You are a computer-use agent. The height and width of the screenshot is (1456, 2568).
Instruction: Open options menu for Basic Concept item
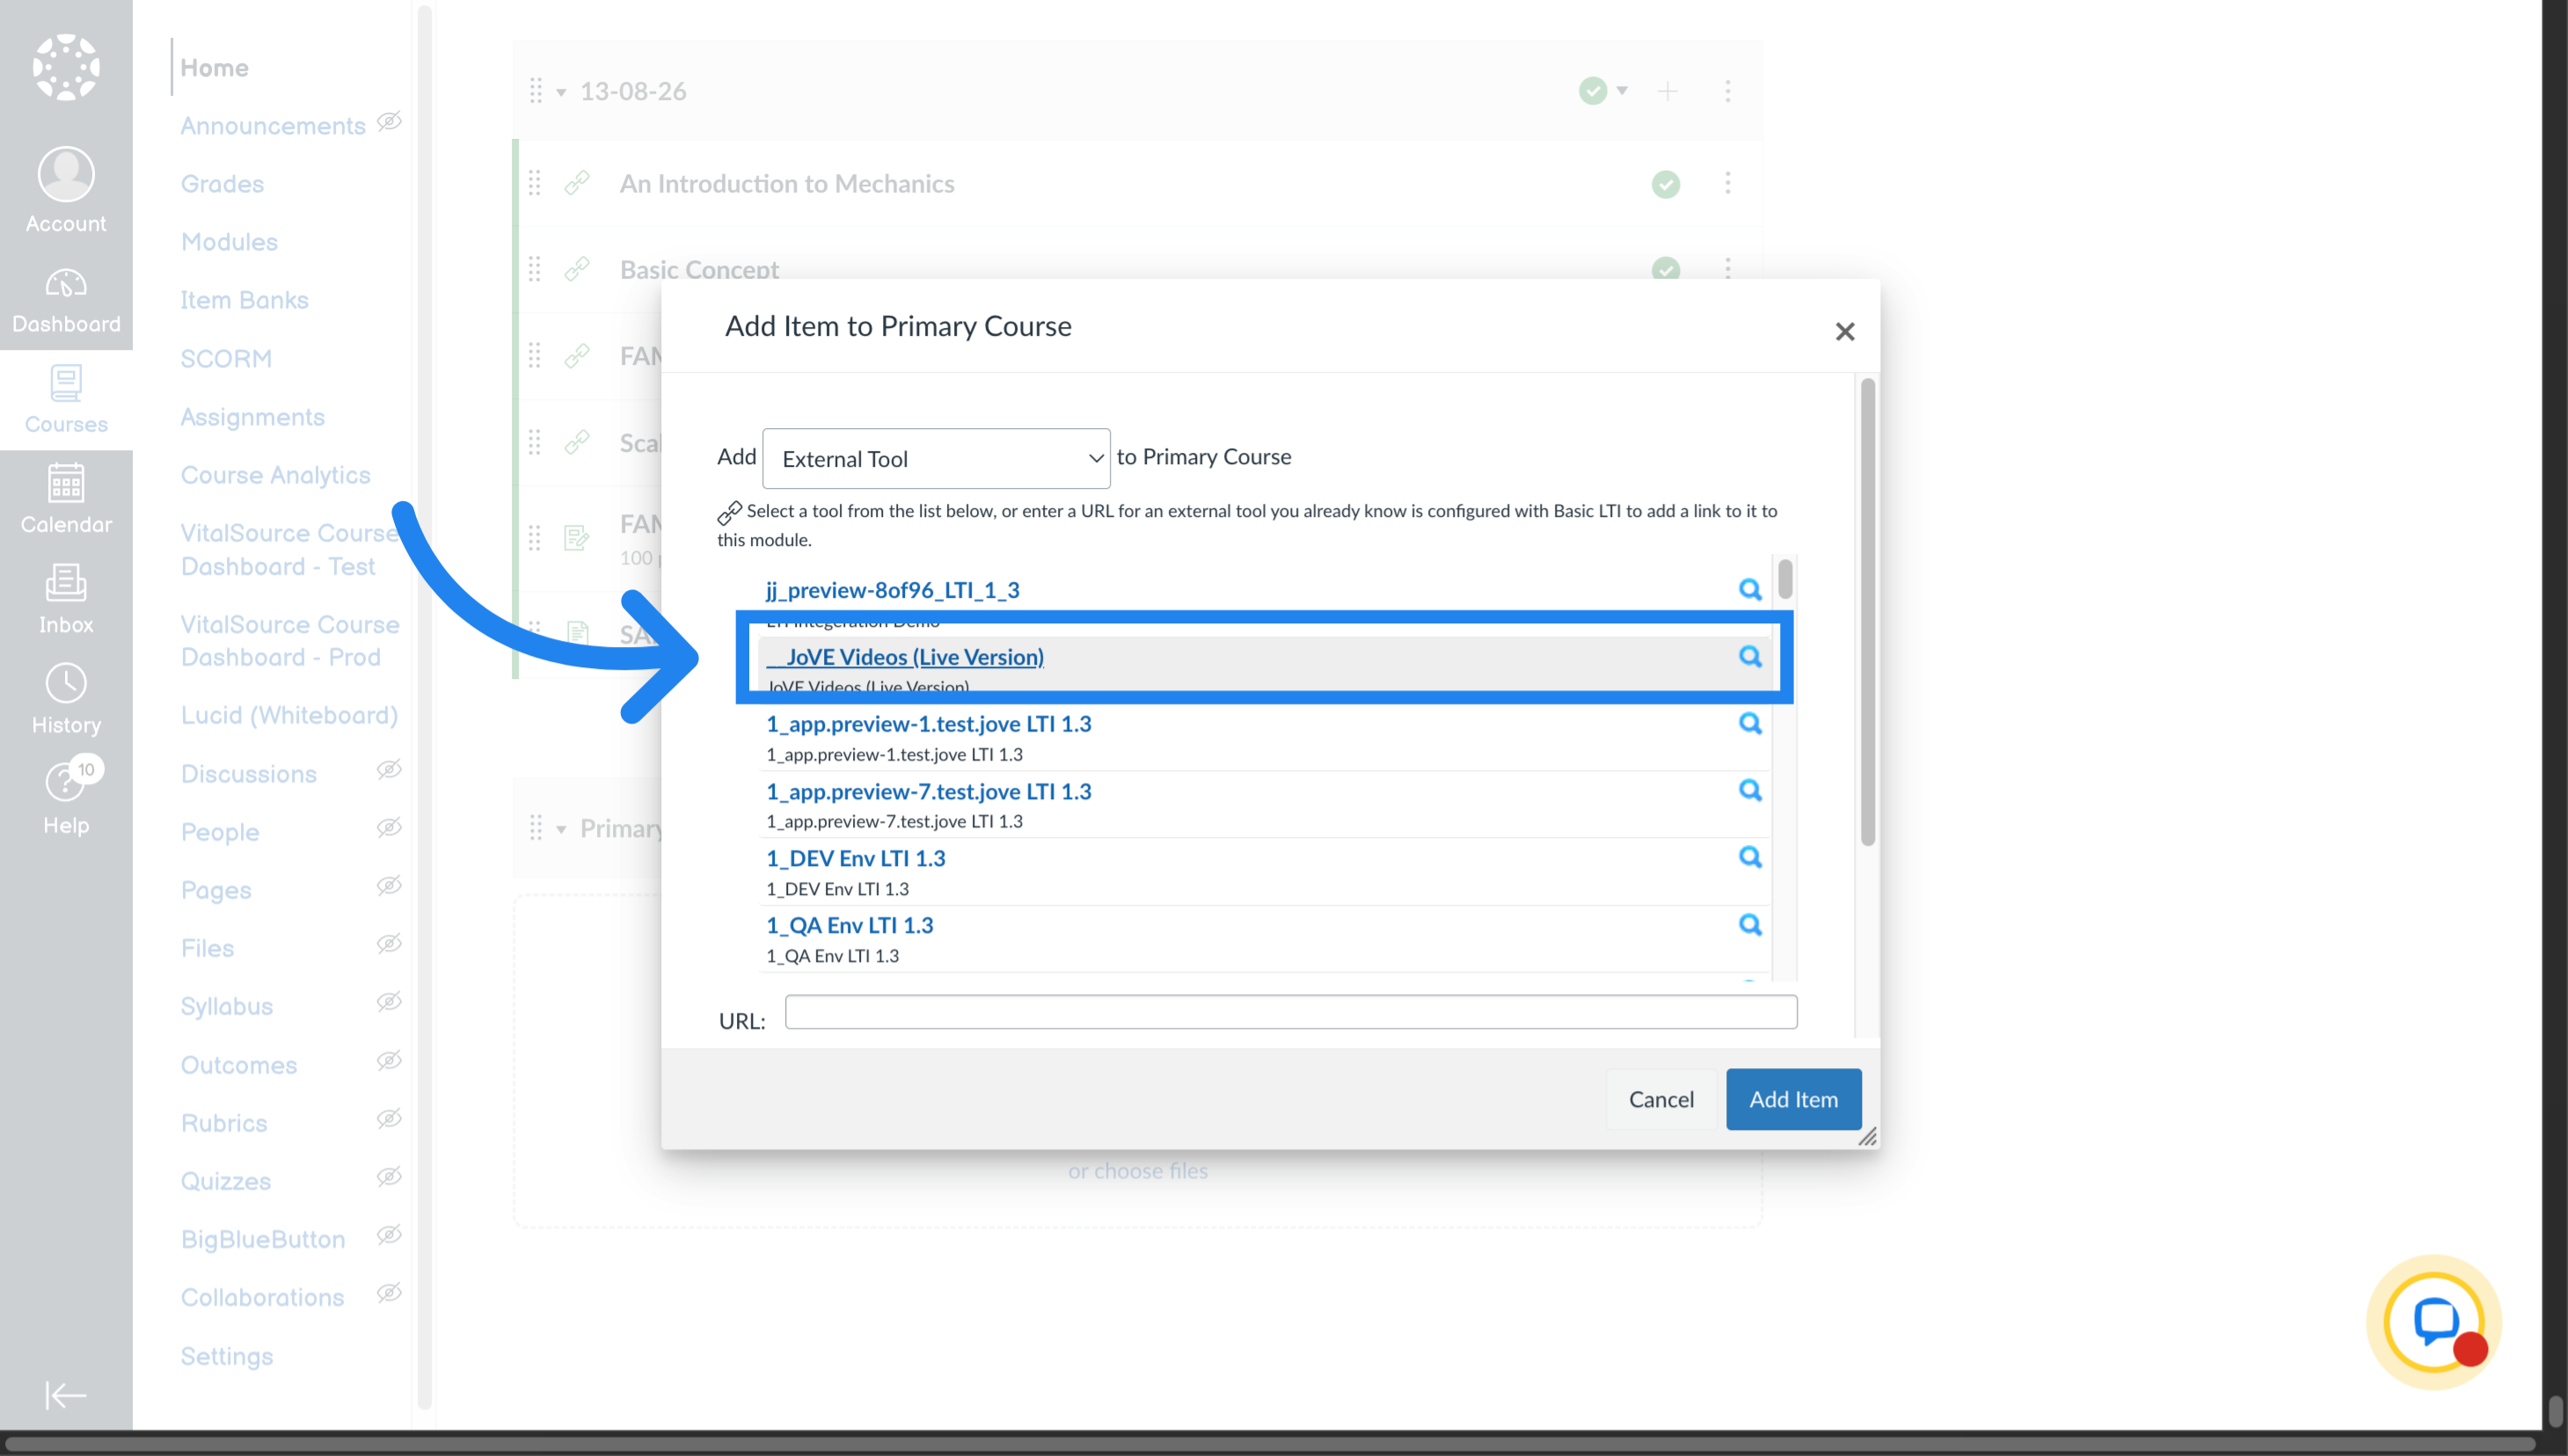click(1727, 268)
